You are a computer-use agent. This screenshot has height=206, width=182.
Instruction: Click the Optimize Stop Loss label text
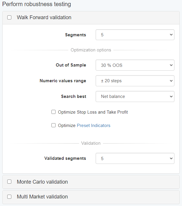point(93,112)
